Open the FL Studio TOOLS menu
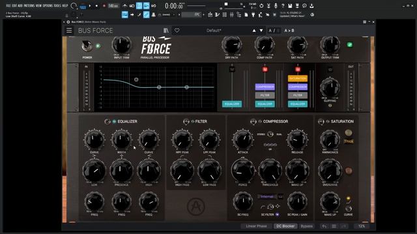The width and height of the screenshot is (417, 234). tap(57, 5)
